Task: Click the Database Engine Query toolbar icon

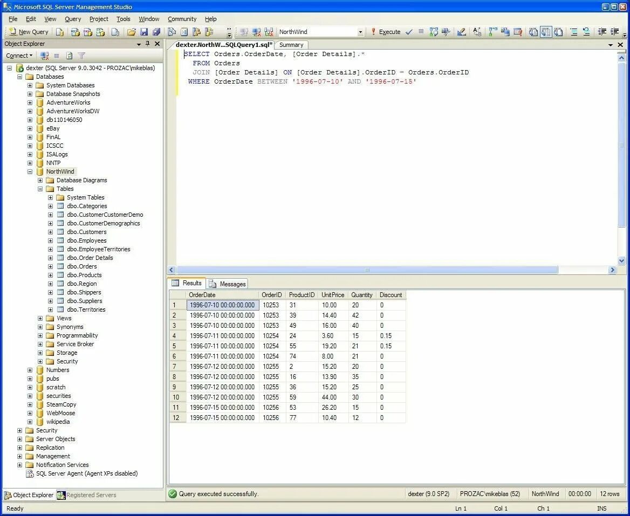Action: pos(60,32)
